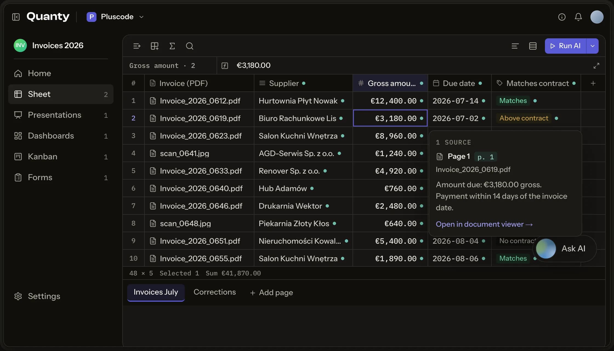Click the formula function icon in formula bar
The height and width of the screenshot is (351, 614).
pyautogui.click(x=225, y=66)
